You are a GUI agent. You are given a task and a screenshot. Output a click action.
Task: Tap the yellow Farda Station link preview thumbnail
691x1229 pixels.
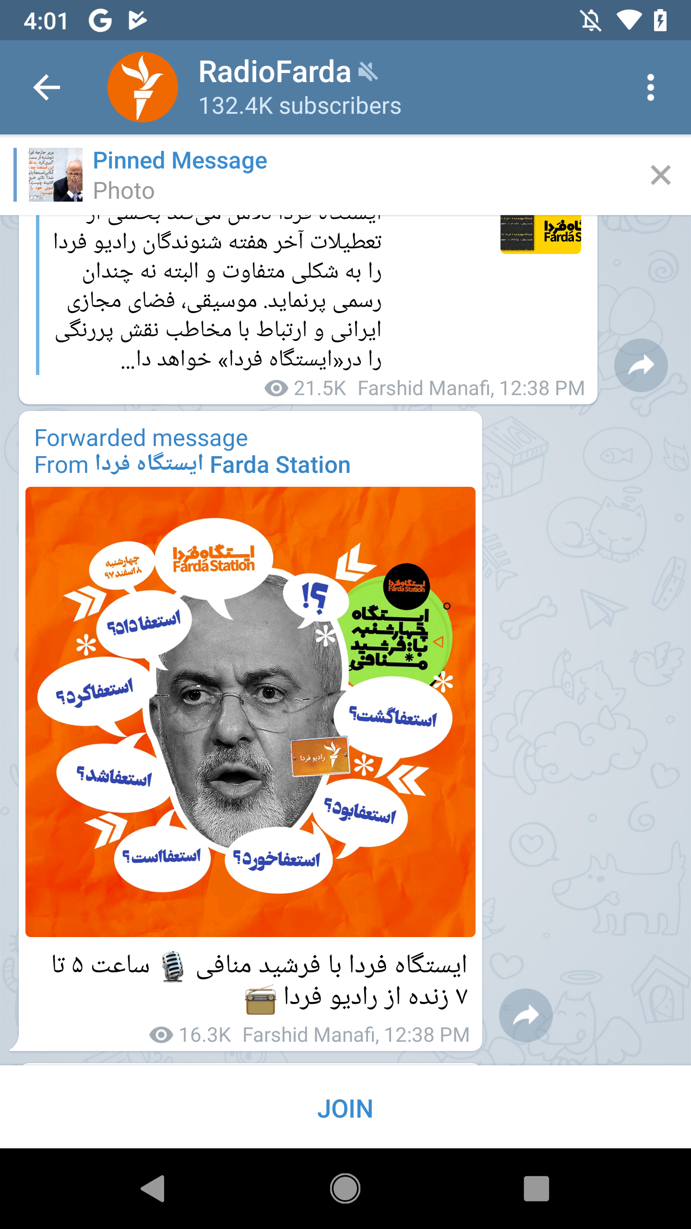541,234
